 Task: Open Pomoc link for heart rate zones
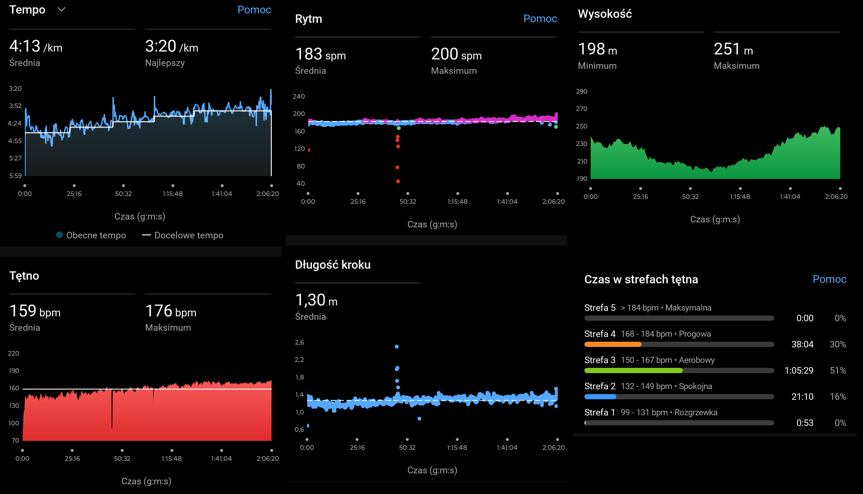829,279
